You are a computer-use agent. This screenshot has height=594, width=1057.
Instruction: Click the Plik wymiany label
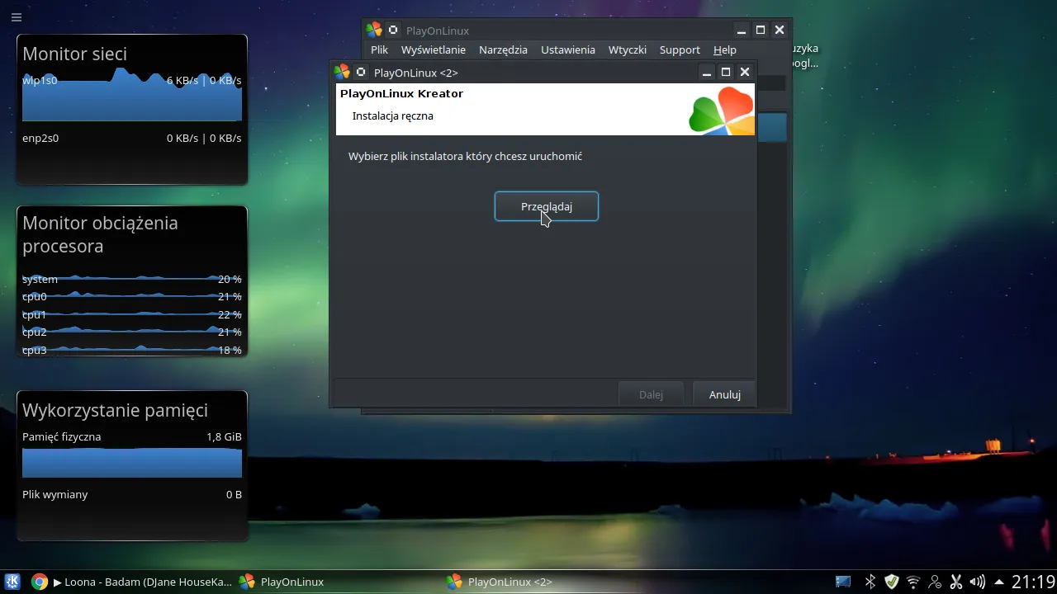[x=55, y=494]
